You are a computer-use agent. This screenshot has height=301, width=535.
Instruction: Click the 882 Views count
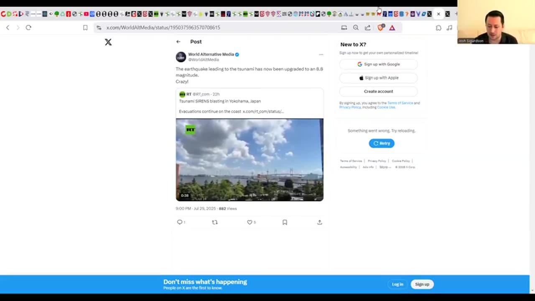(x=228, y=209)
